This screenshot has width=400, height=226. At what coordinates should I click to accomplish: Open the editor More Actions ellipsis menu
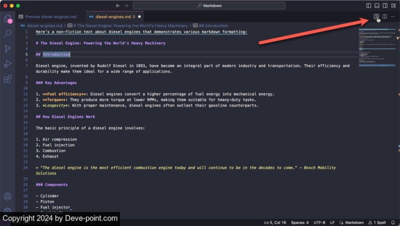tap(393, 16)
